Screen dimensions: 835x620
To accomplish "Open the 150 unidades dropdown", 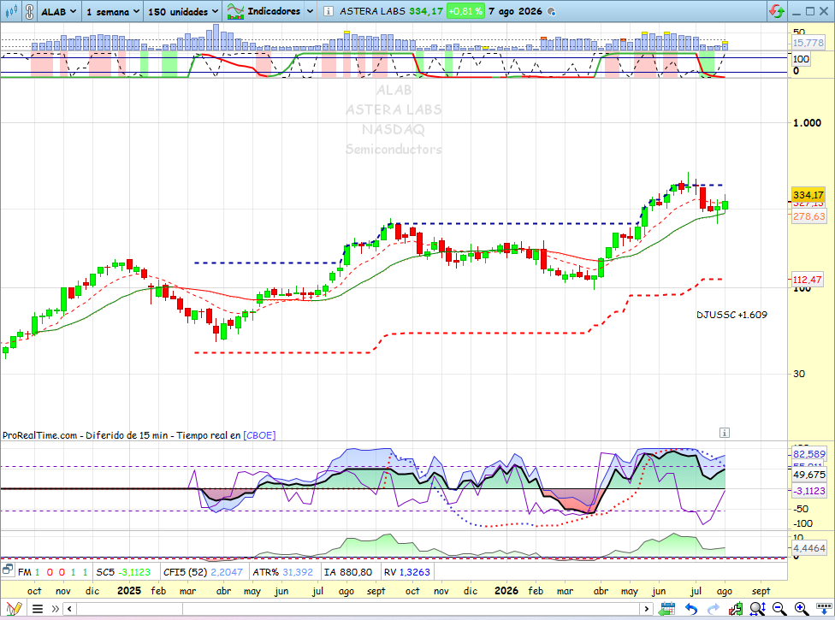I will tap(183, 11).
